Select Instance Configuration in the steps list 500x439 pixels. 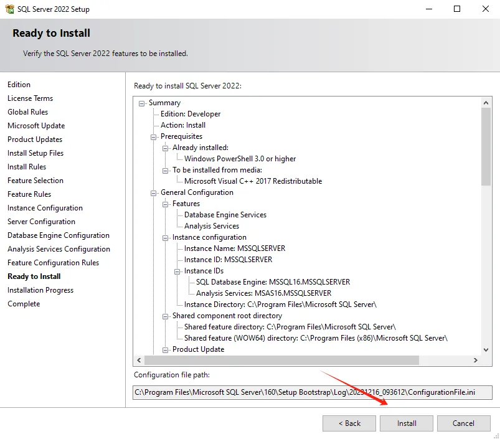coord(45,208)
